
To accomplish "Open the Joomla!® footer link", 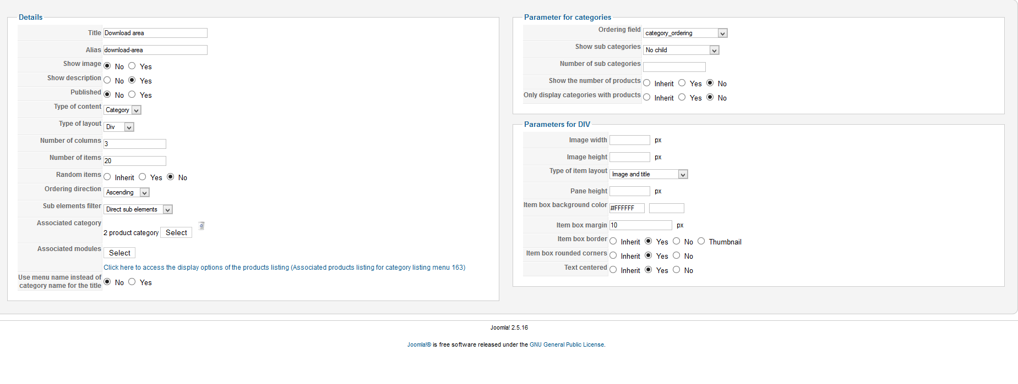I will click(x=419, y=344).
